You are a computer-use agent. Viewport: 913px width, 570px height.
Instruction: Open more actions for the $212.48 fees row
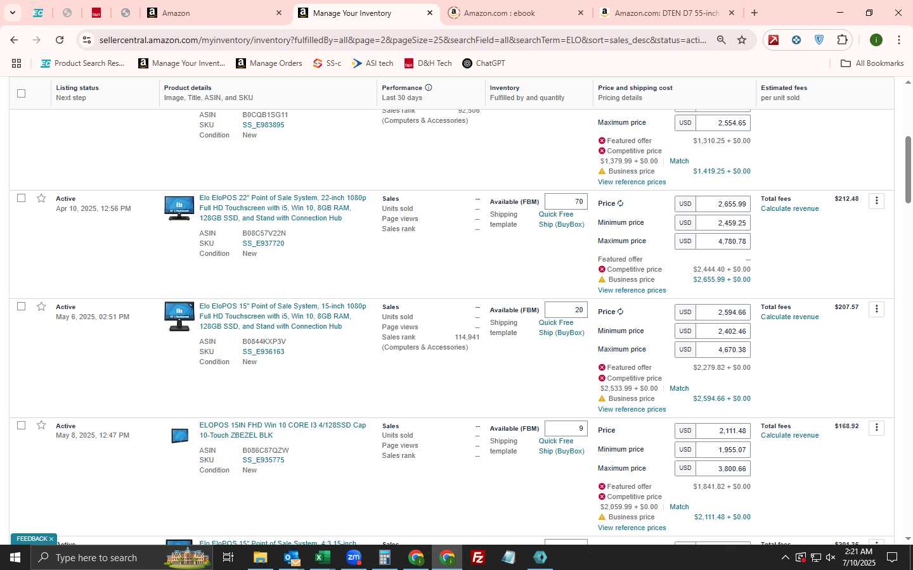point(876,201)
